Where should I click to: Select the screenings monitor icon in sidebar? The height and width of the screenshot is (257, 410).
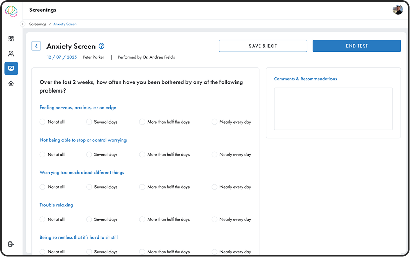pyautogui.click(x=11, y=68)
